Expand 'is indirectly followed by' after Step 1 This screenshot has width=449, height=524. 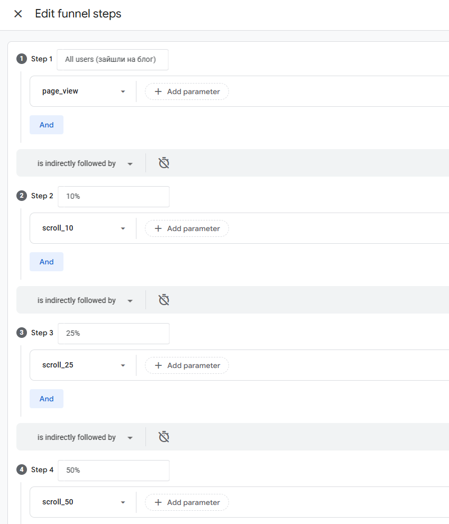(x=85, y=164)
